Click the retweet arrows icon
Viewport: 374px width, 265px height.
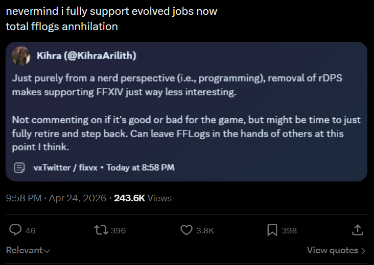[101, 230]
